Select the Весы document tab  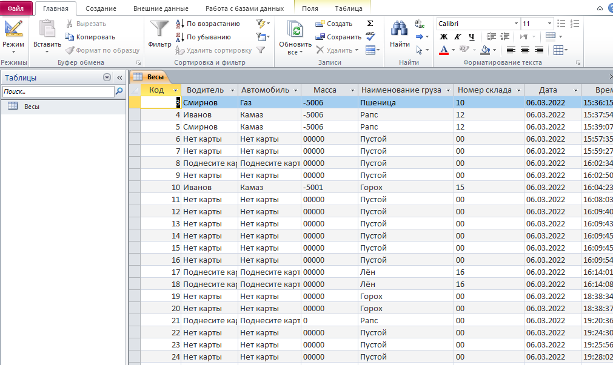pos(149,77)
